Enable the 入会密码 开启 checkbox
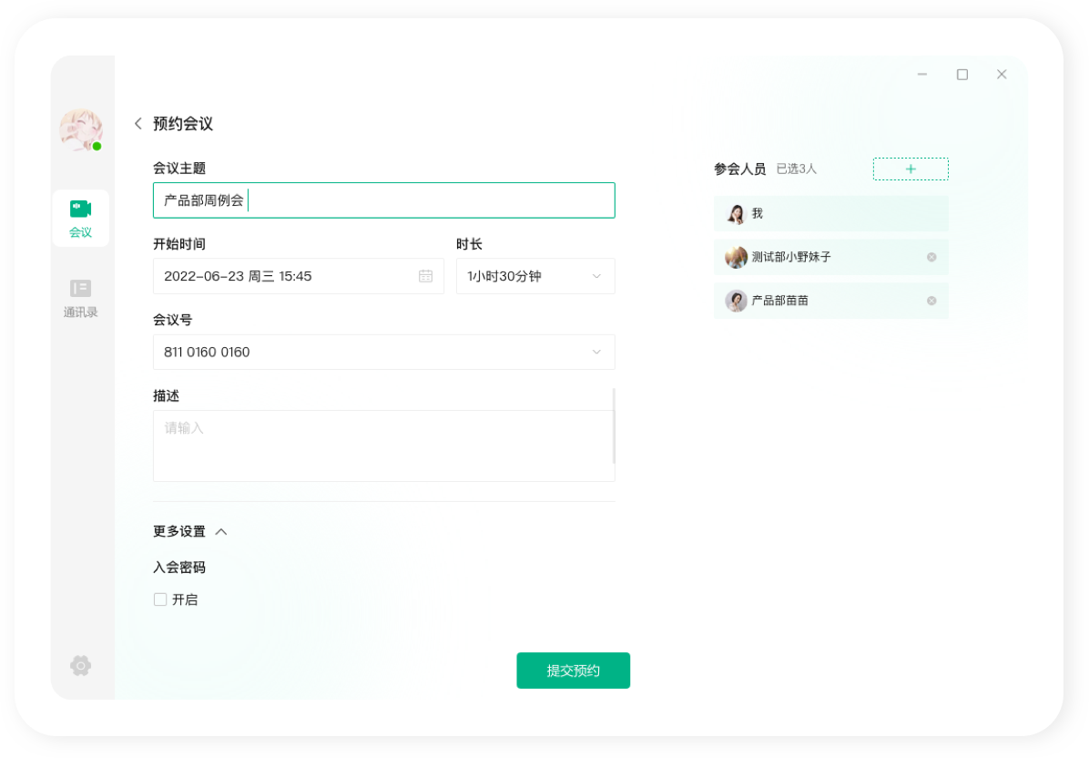Image resolution: width=1089 pixels, height=758 pixels. 160,599
